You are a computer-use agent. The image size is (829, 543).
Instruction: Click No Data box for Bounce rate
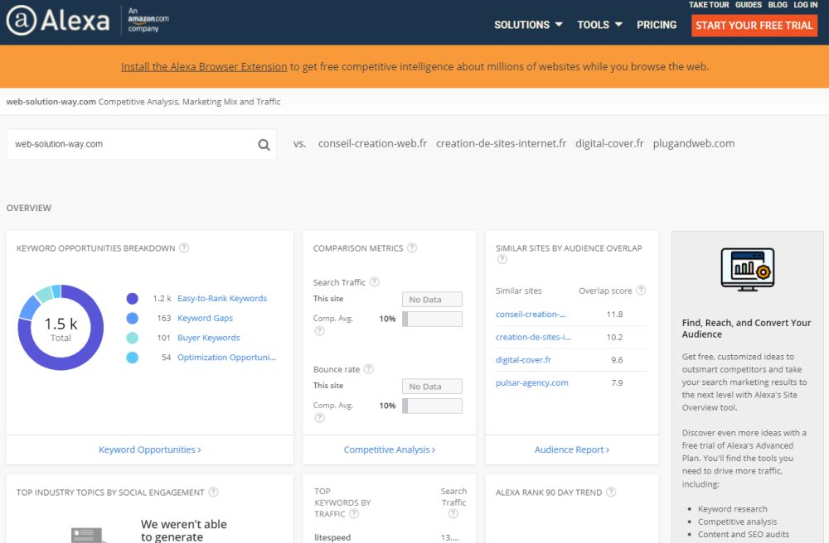pyautogui.click(x=432, y=387)
